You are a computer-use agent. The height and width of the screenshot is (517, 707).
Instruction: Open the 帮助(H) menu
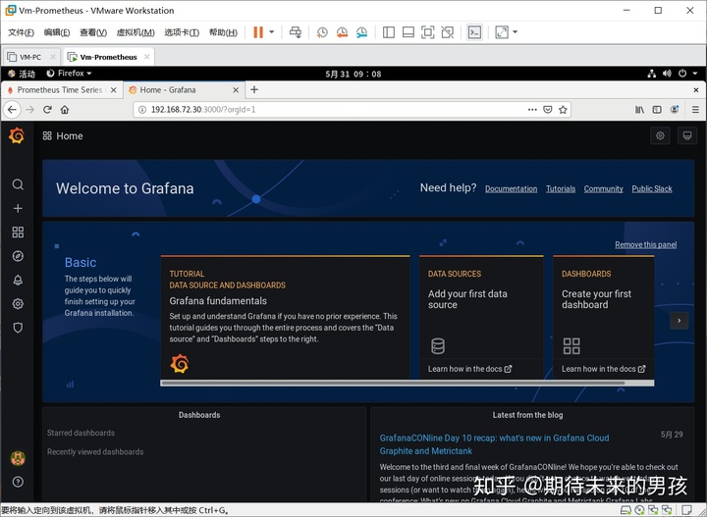[x=223, y=32]
